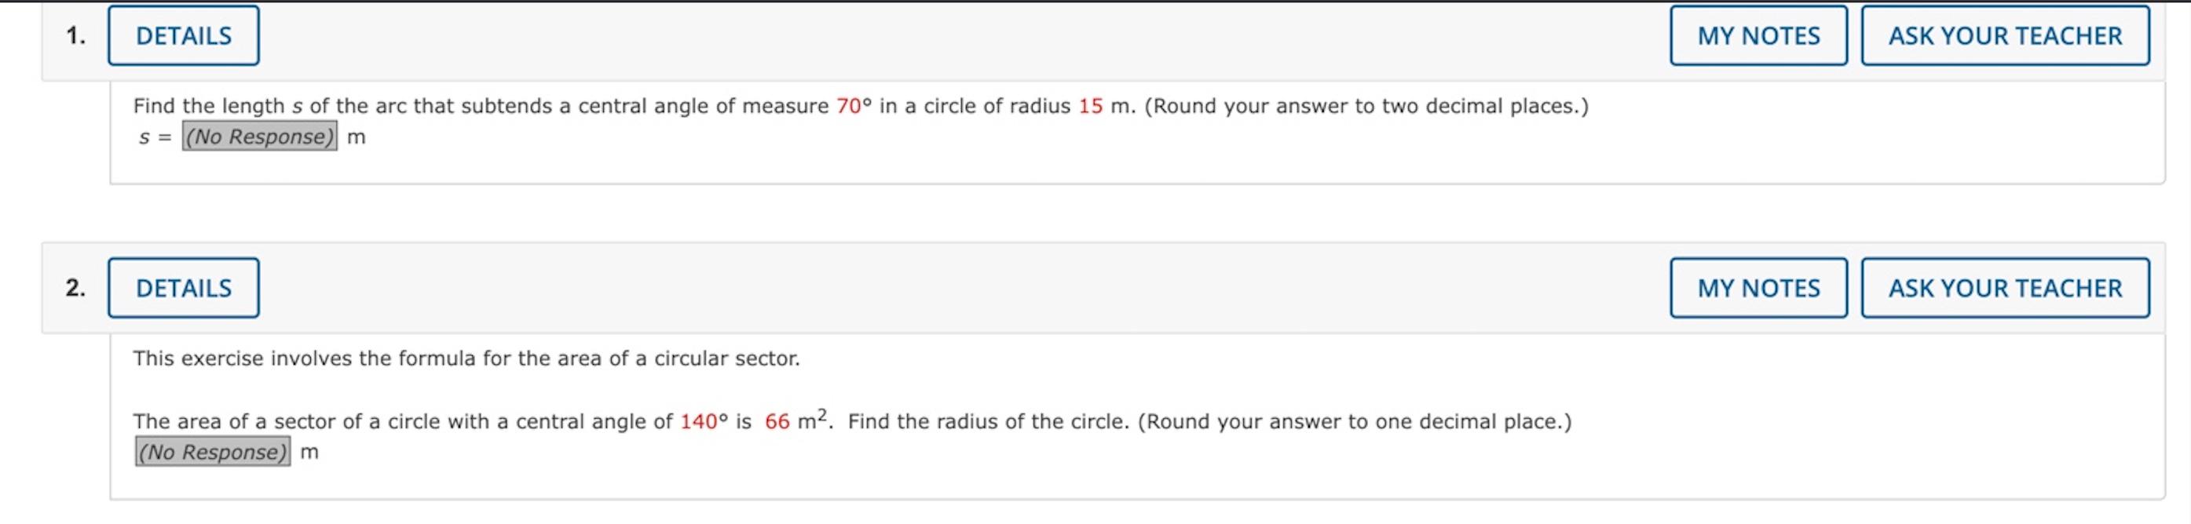The image size is (2191, 524).
Task: Click the question number 2 label
Action: (x=75, y=288)
